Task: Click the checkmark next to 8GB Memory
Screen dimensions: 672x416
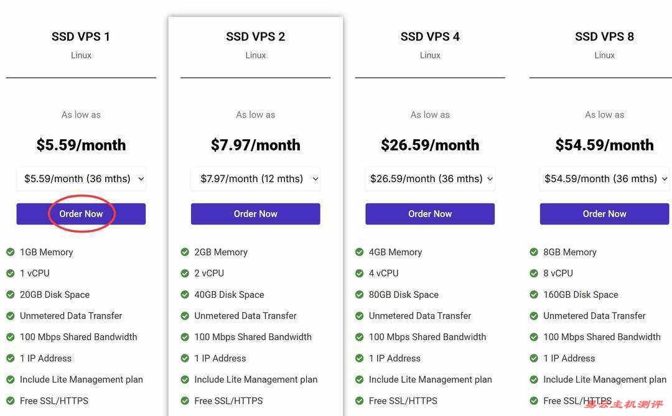Action: coord(534,252)
